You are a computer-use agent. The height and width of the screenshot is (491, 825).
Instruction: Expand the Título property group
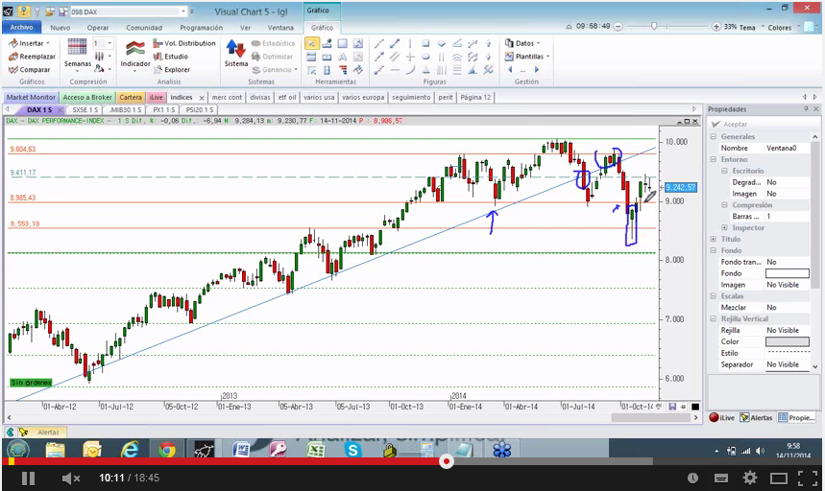click(714, 239)
